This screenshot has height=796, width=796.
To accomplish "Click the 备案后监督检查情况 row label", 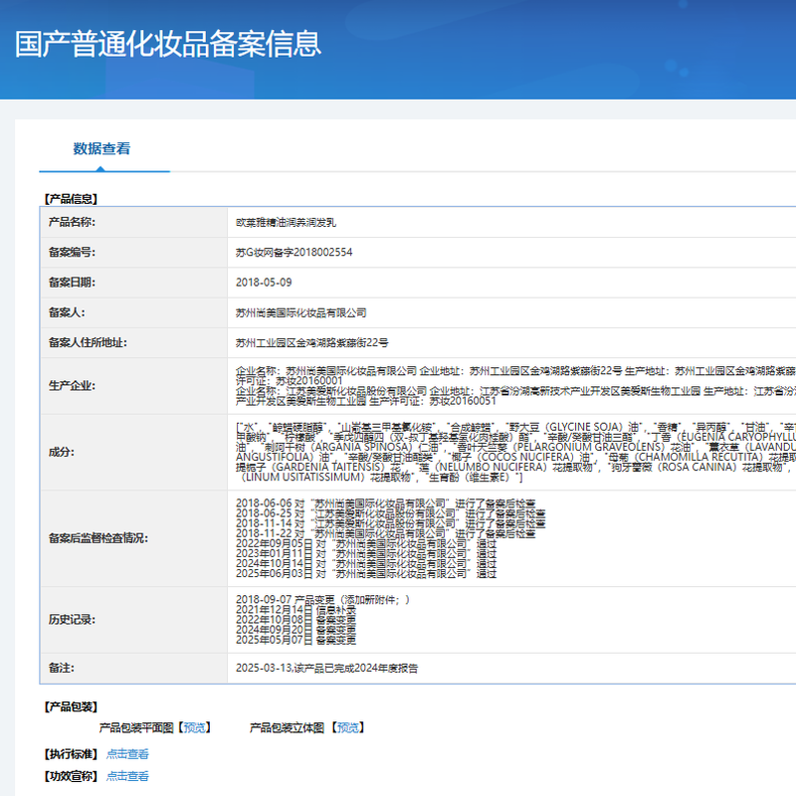I will [x=98, y=538].
